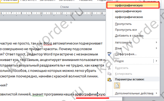Click the copy pages icon
The width and height of the screenshot is (164, 101).
pos(109,74)
